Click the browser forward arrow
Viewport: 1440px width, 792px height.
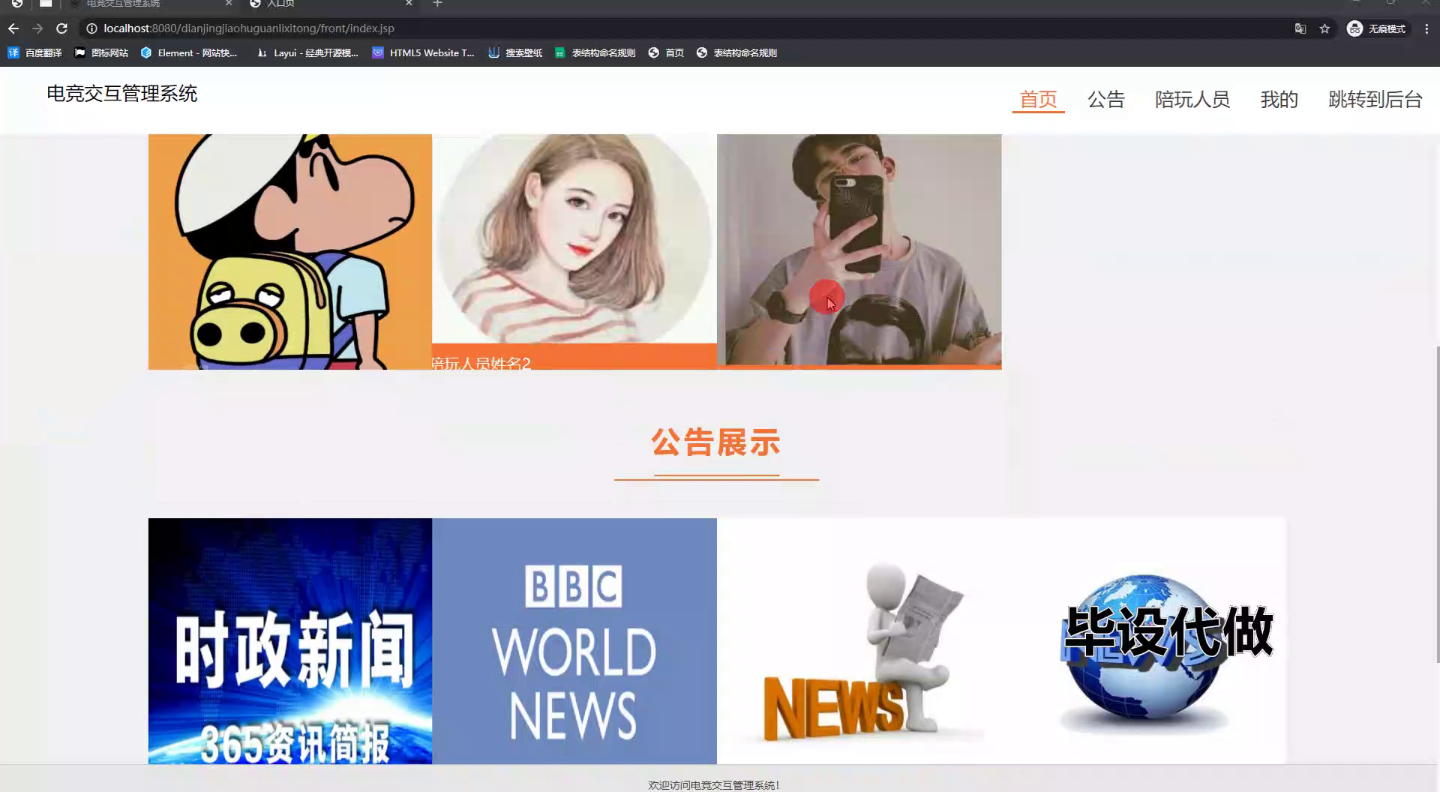37,28
